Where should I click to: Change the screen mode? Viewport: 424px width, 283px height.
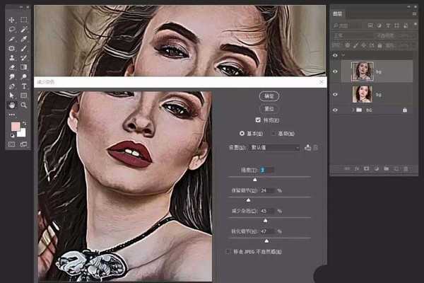pyautogui.click(x=24, y=144)
